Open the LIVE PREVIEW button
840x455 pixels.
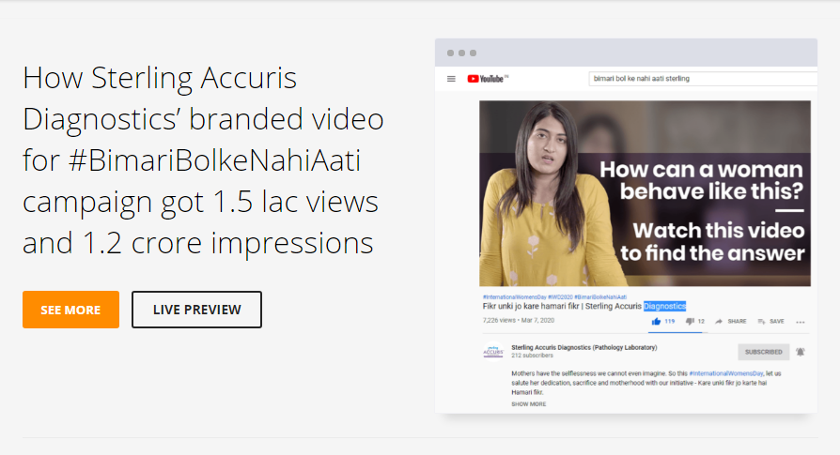coord(196,310)
